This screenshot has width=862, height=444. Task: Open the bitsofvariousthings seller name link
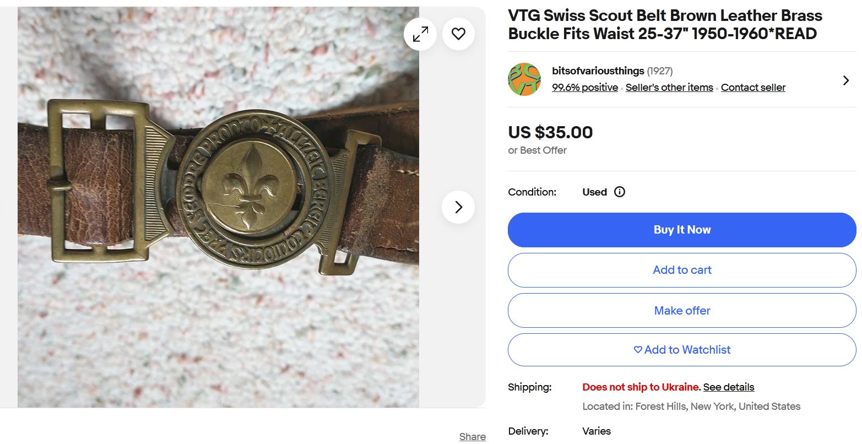[598, 71]
